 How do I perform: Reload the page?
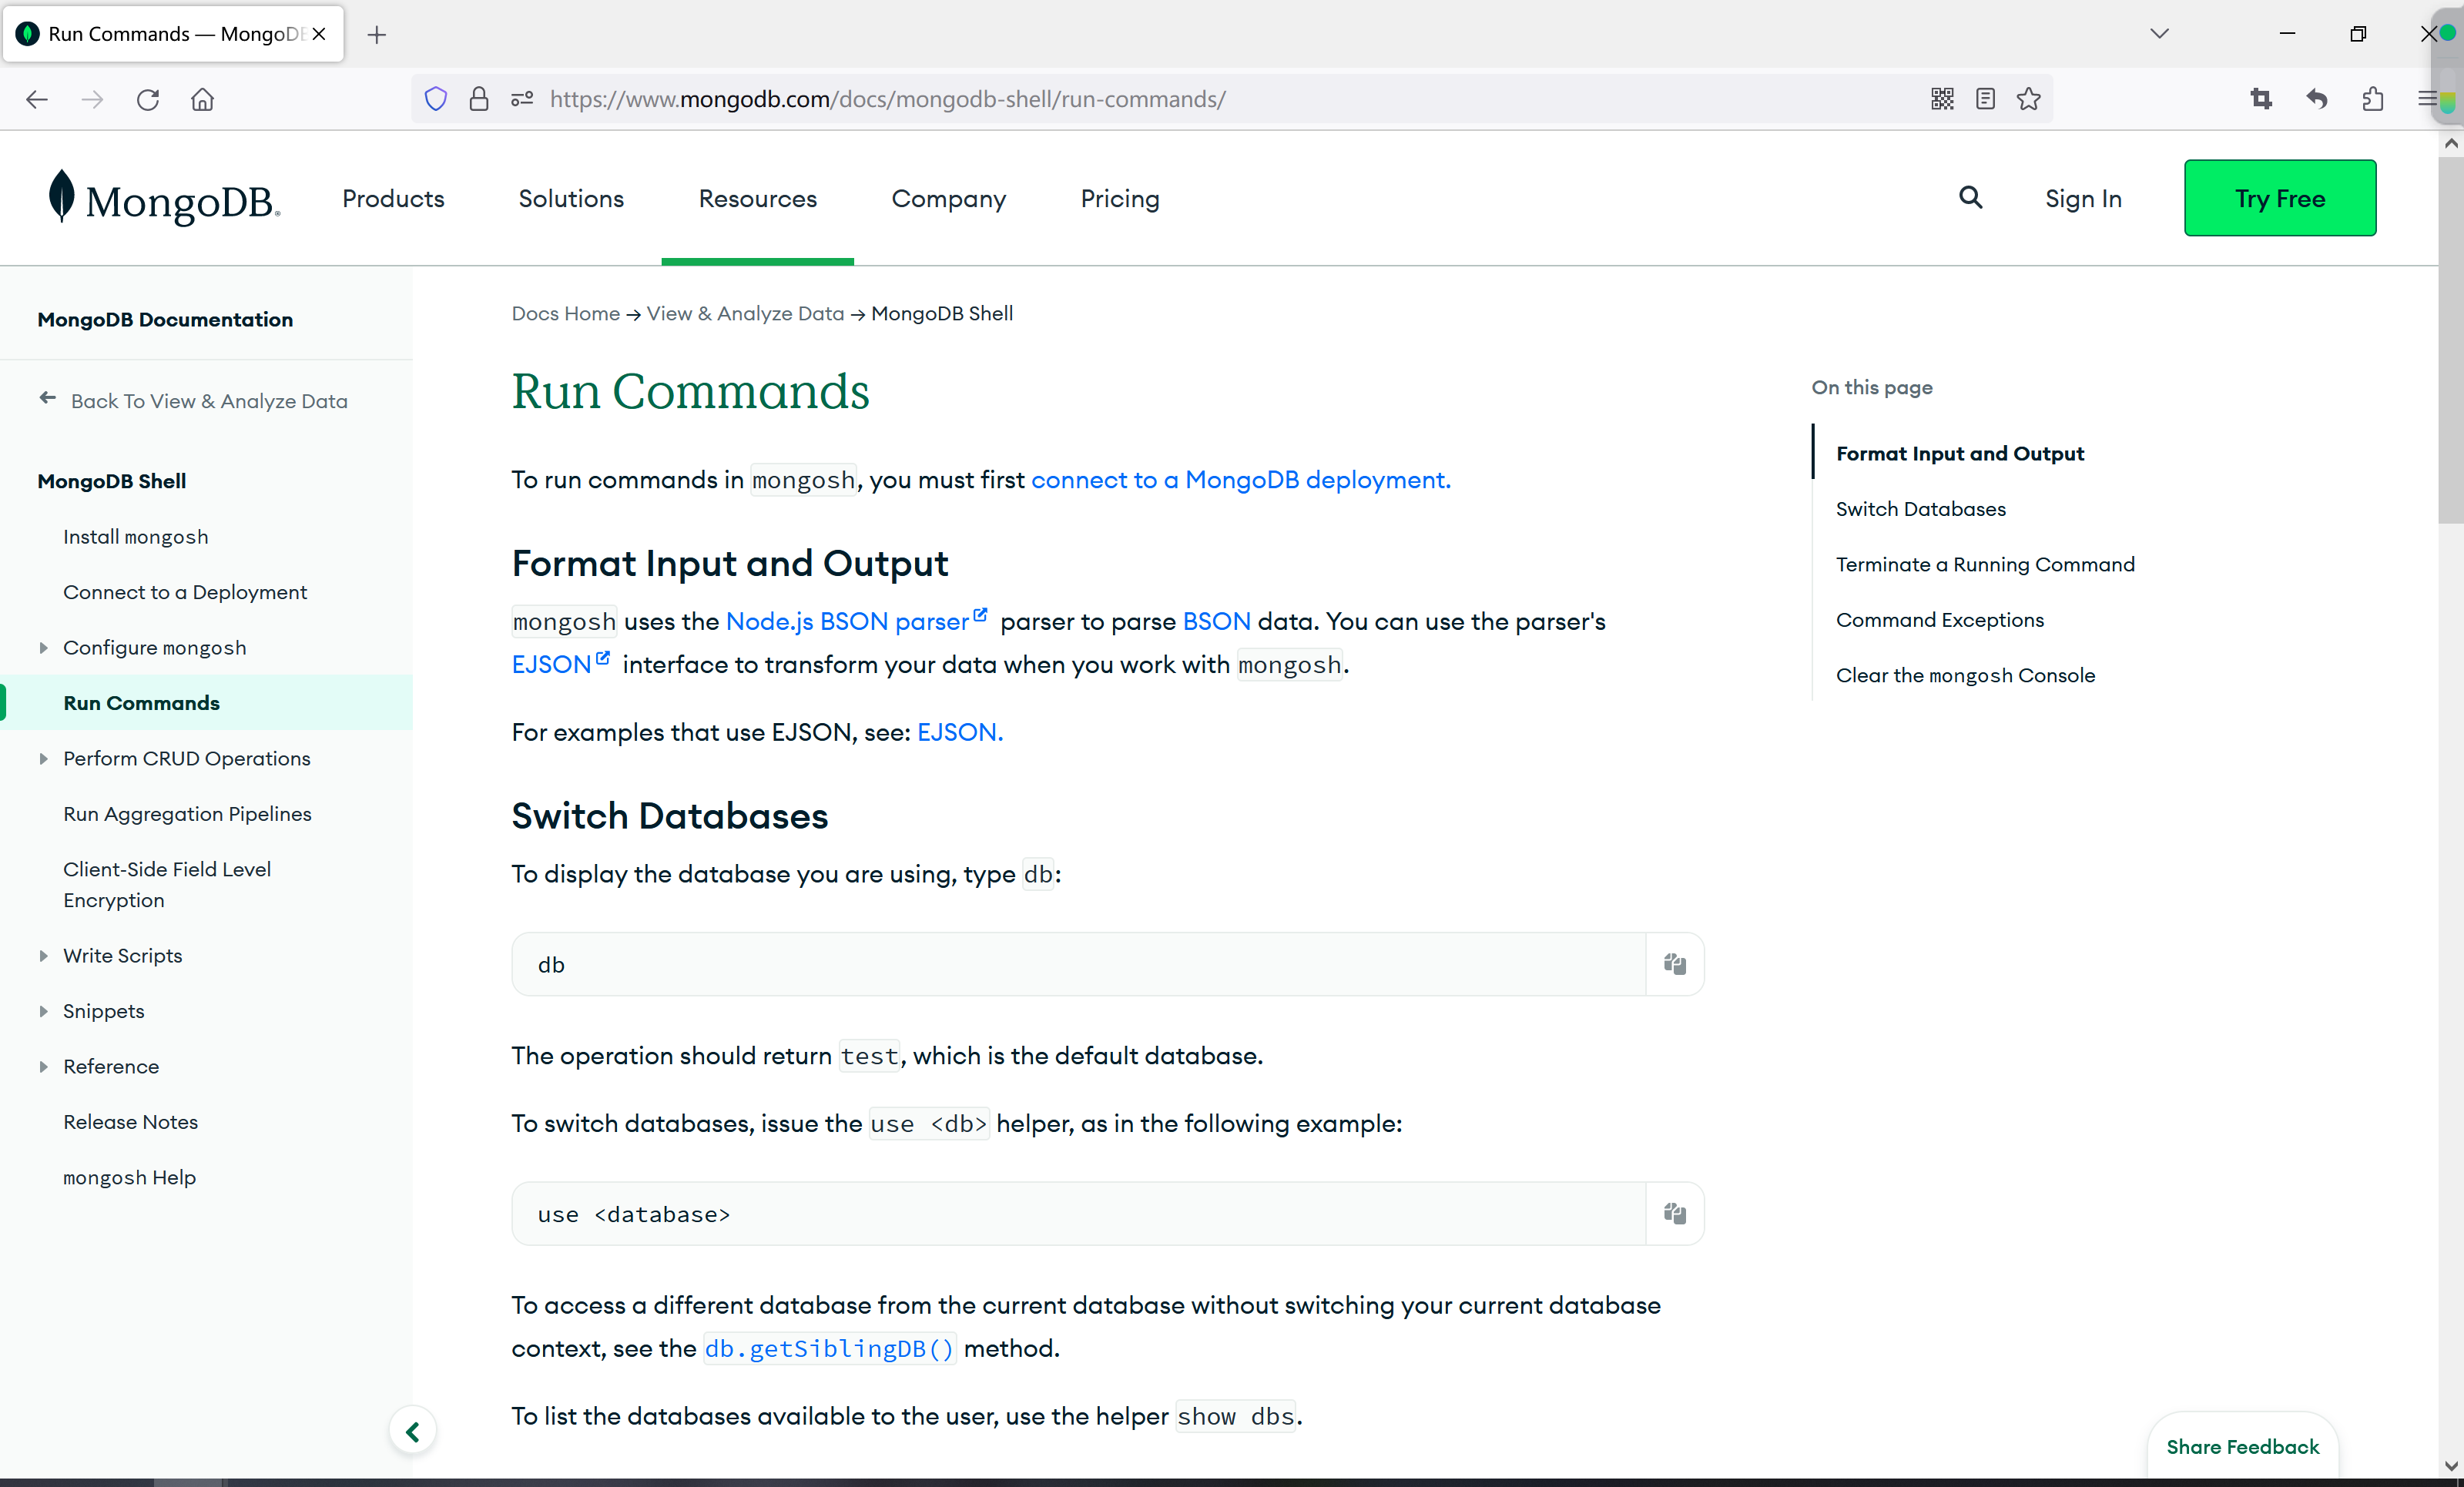click(148, 99)
